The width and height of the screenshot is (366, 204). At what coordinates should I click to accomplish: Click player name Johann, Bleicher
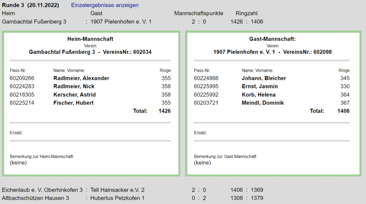(x=264, y=78)
